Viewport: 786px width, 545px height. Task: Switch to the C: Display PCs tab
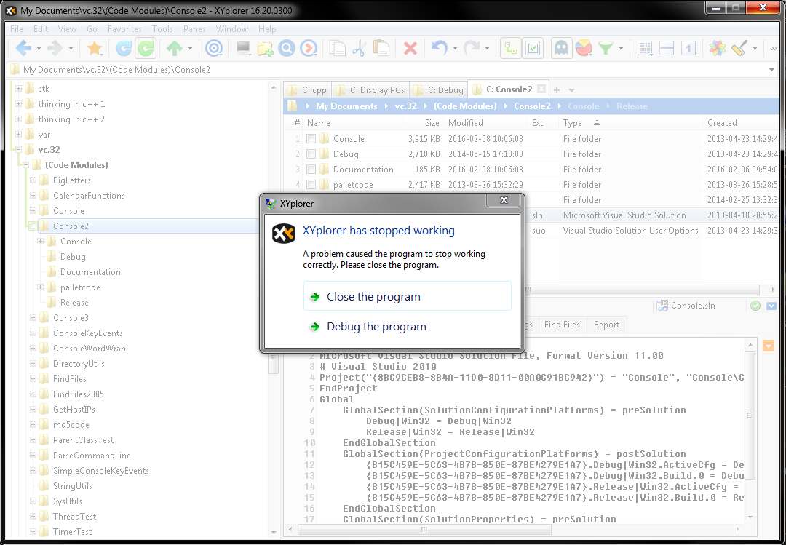(x=370, y=90)
